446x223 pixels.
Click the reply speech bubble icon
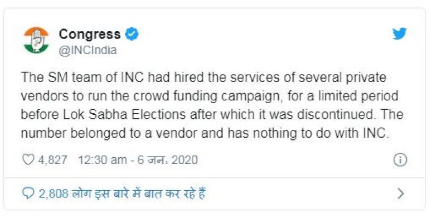(28, 193)
